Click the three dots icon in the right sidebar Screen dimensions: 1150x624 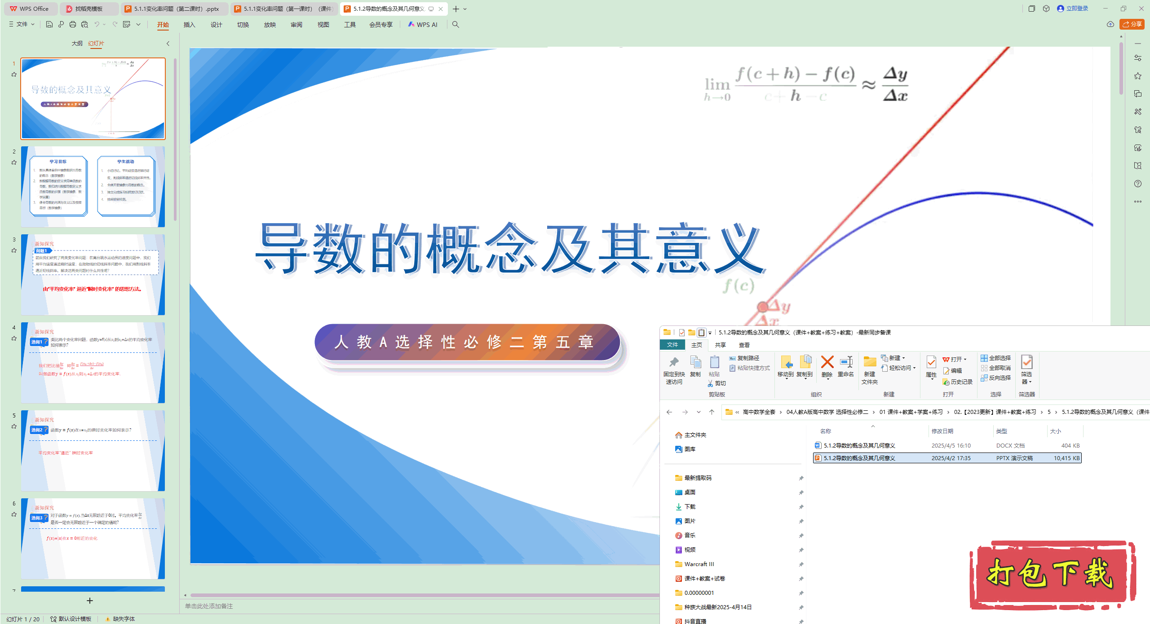[x=1137, y=202]
